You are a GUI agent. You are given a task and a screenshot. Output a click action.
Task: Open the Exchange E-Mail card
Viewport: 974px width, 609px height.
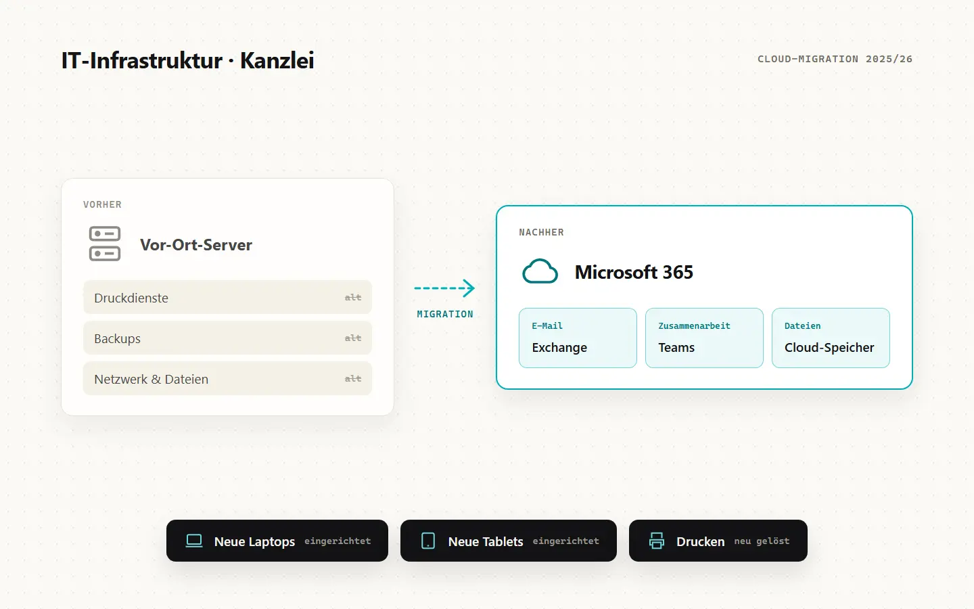click(578, 338)
